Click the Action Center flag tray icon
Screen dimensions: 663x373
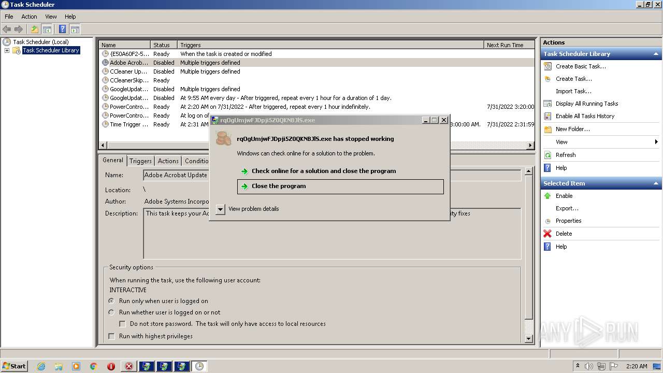coord(614,366)
